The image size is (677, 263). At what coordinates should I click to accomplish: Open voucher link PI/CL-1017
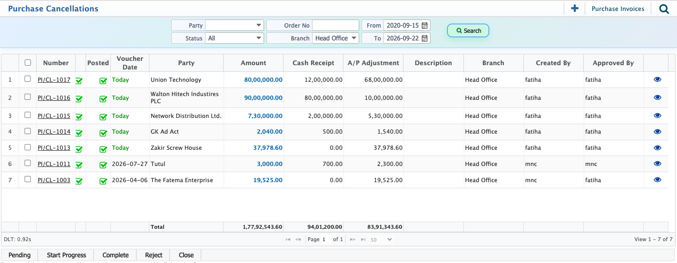click(x=54, y=80)
